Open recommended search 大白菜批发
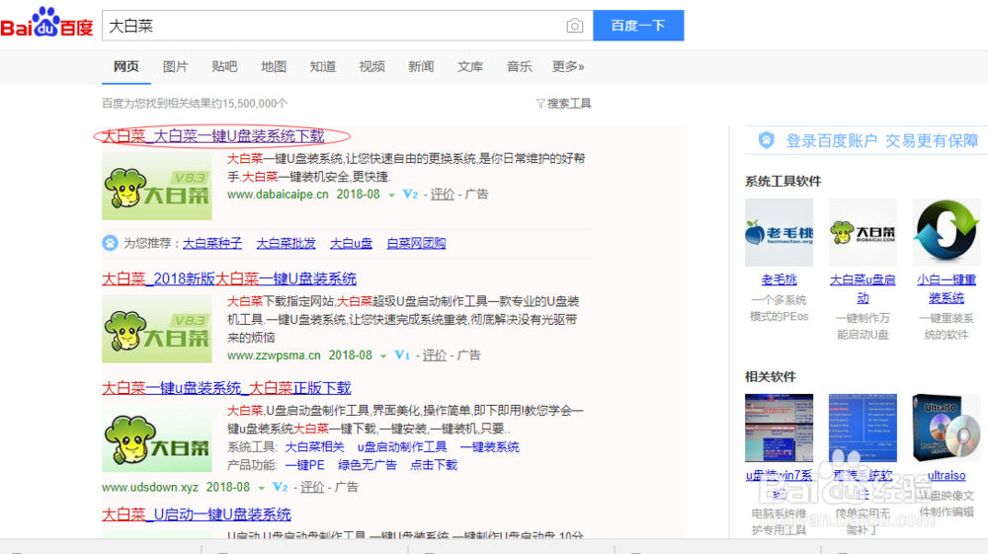The width and height of the screenshot is (988, 554). click(287, 243)
